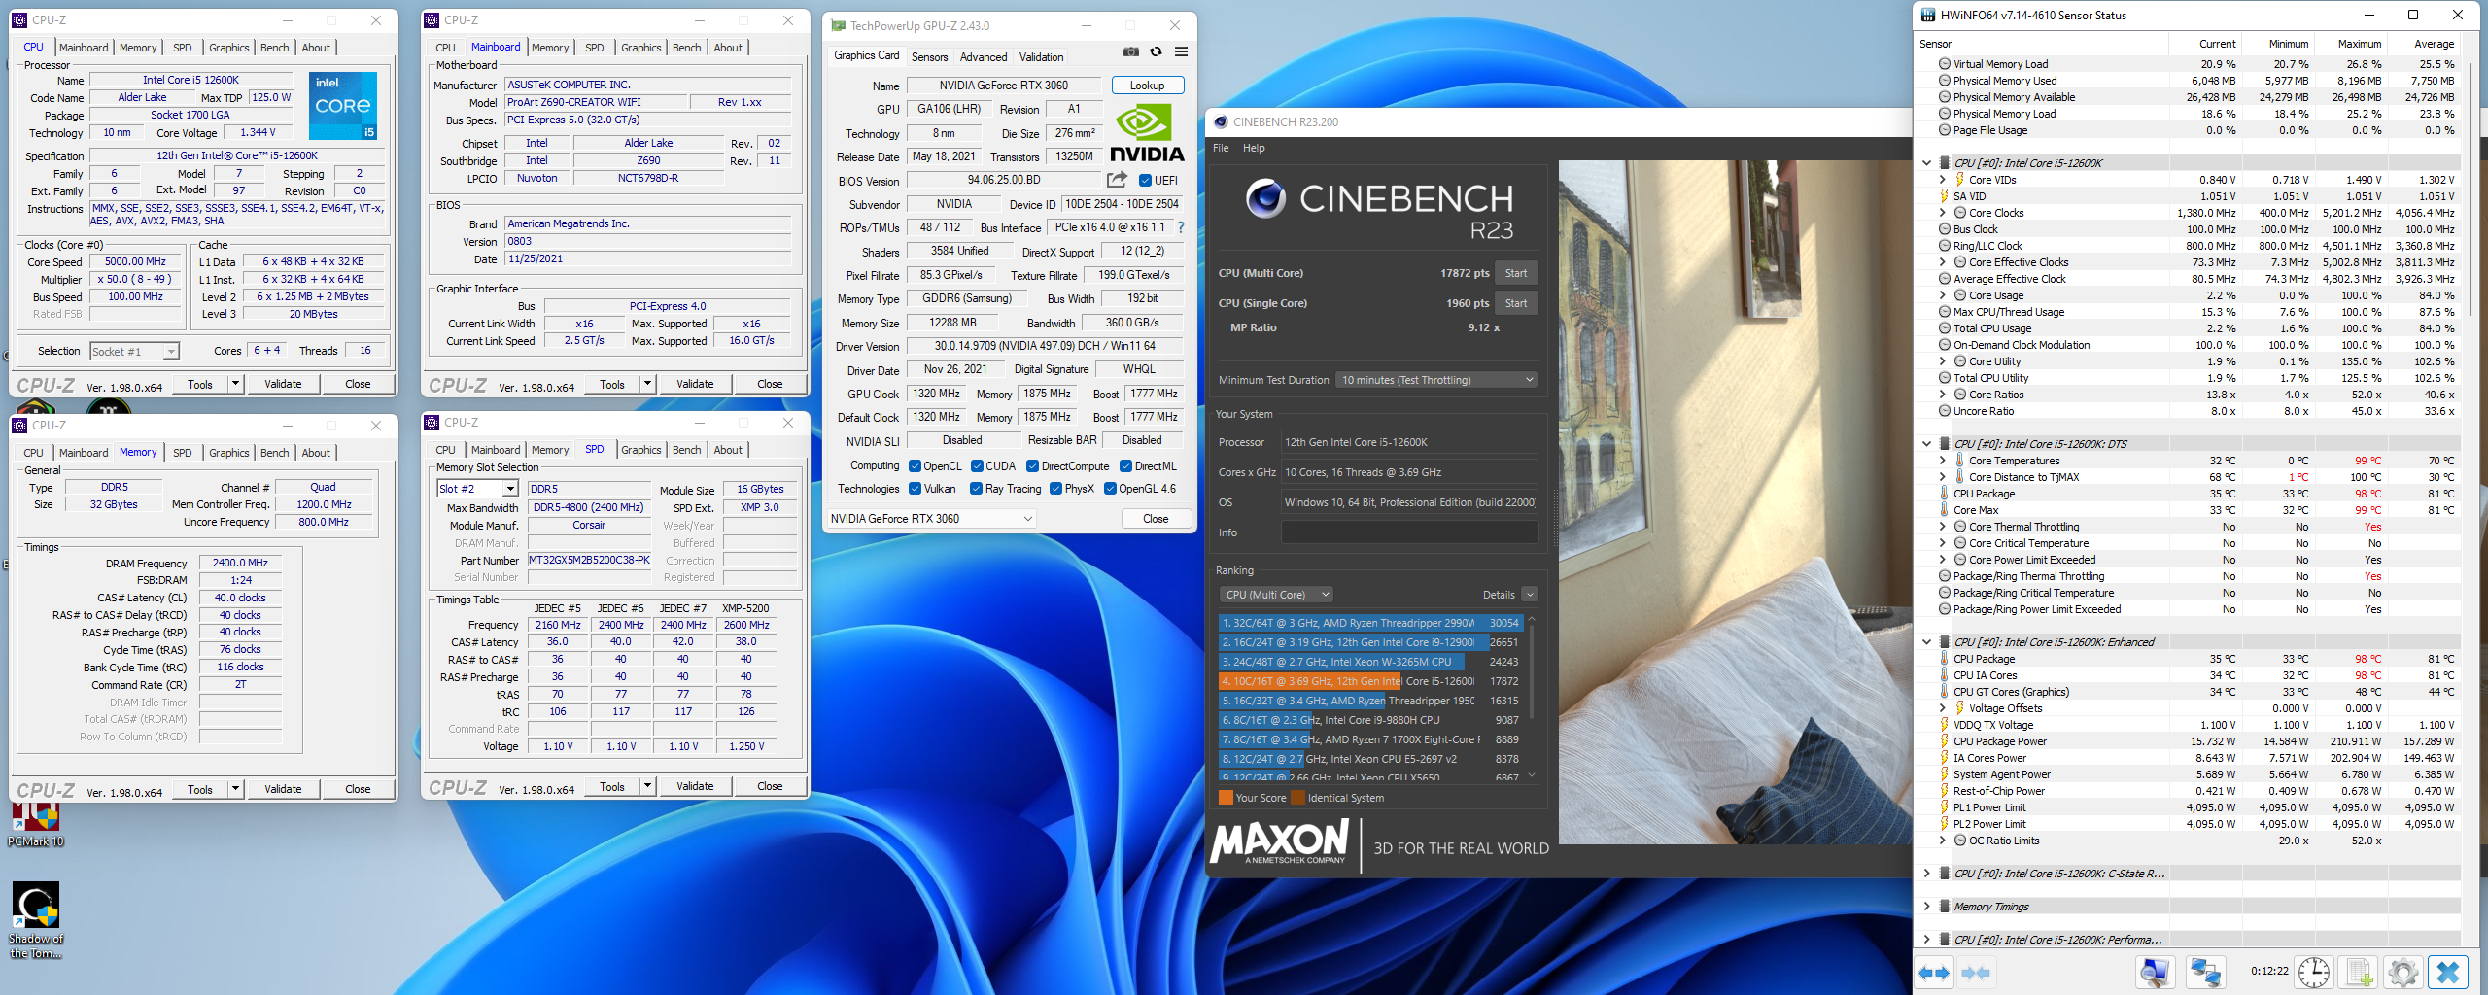Click the Lookup button in GPU-Z
2488x995 pixels.
[x=1147, y=86]
